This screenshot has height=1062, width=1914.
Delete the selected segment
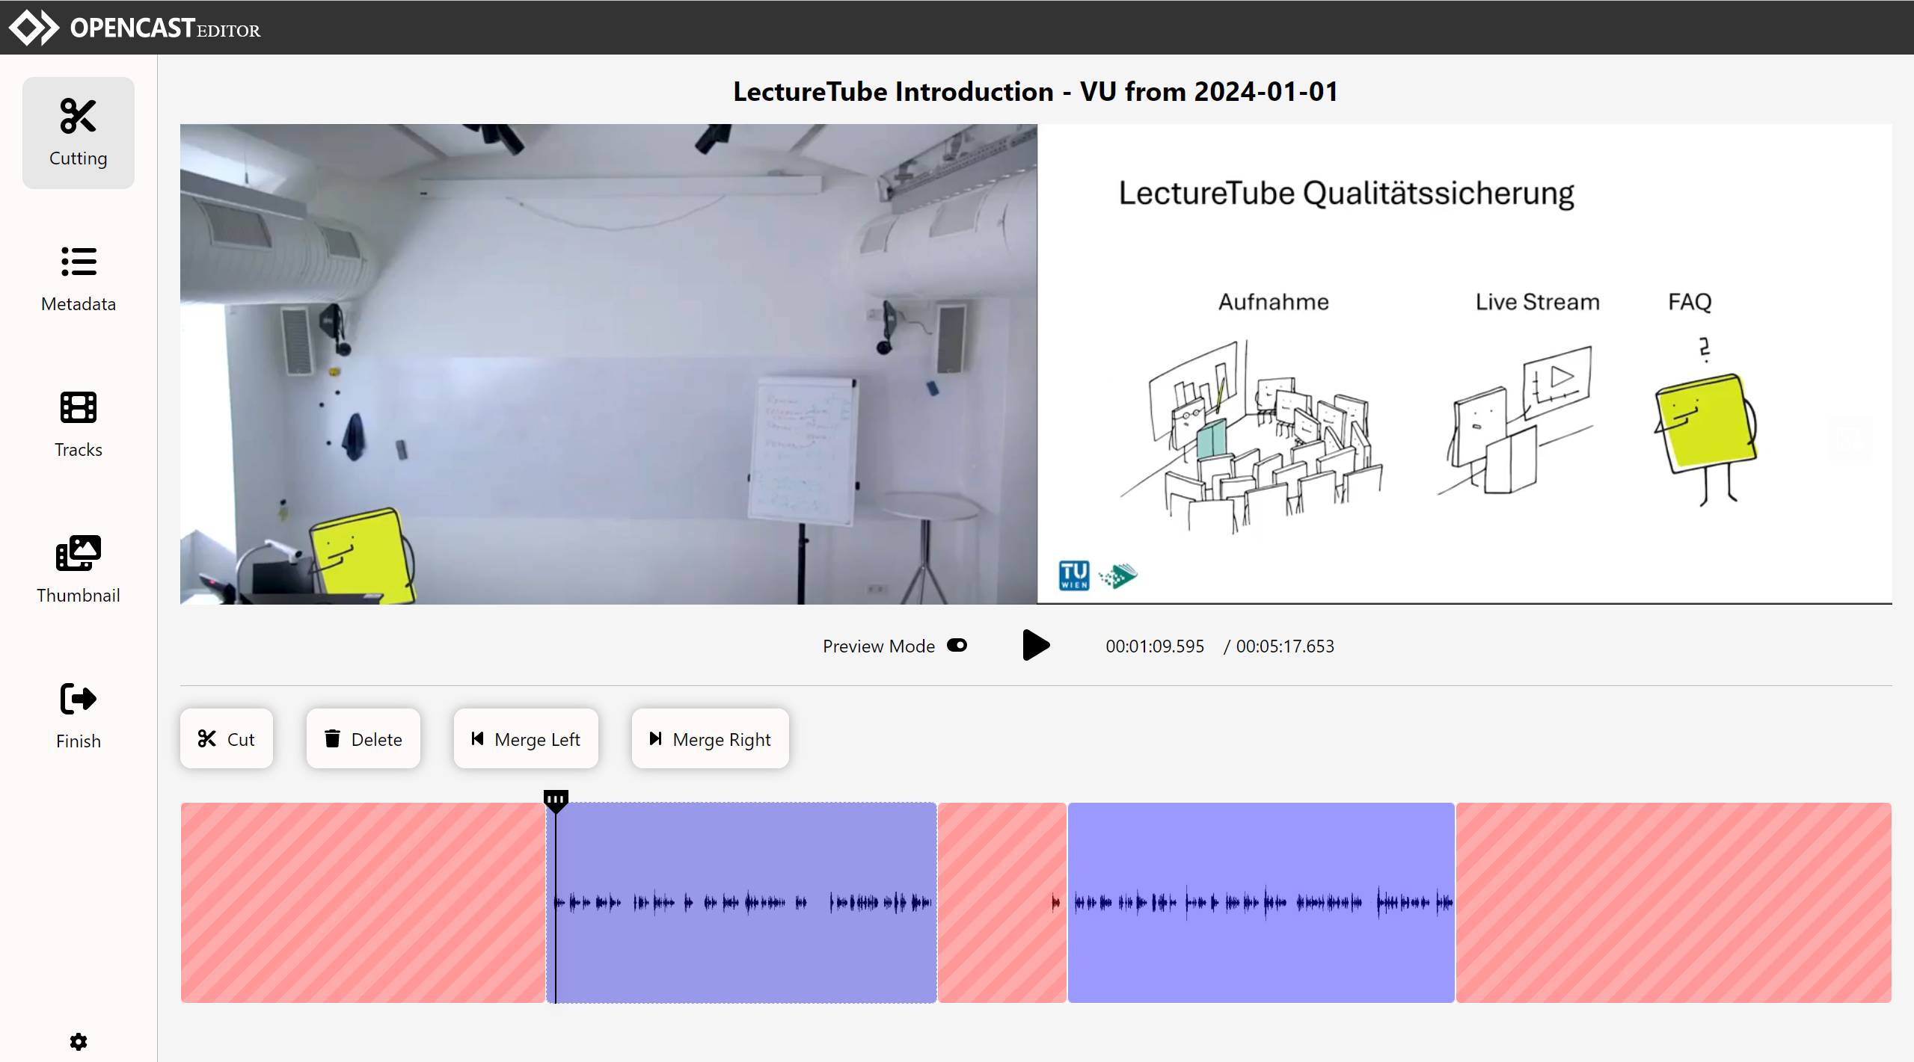364,738
